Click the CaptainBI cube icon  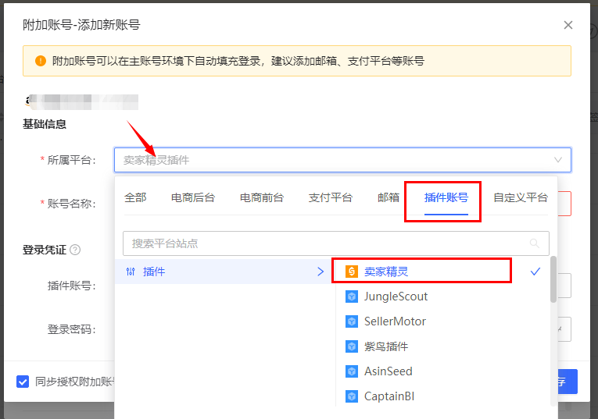(x=351, y=396)
